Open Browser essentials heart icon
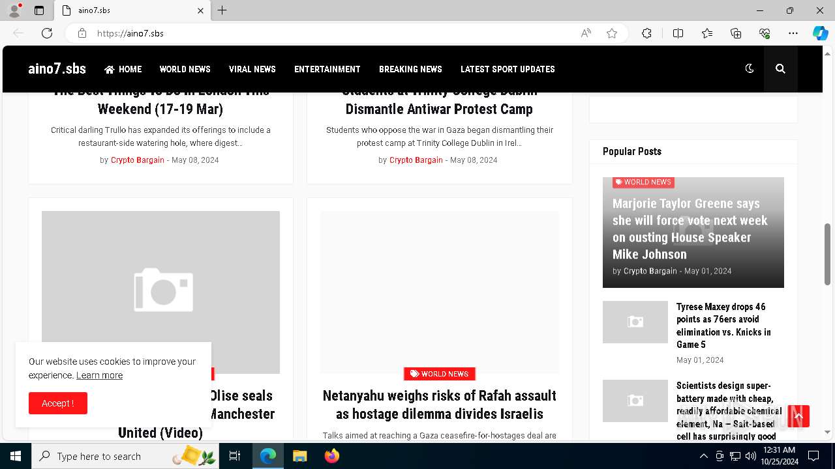 765,33
